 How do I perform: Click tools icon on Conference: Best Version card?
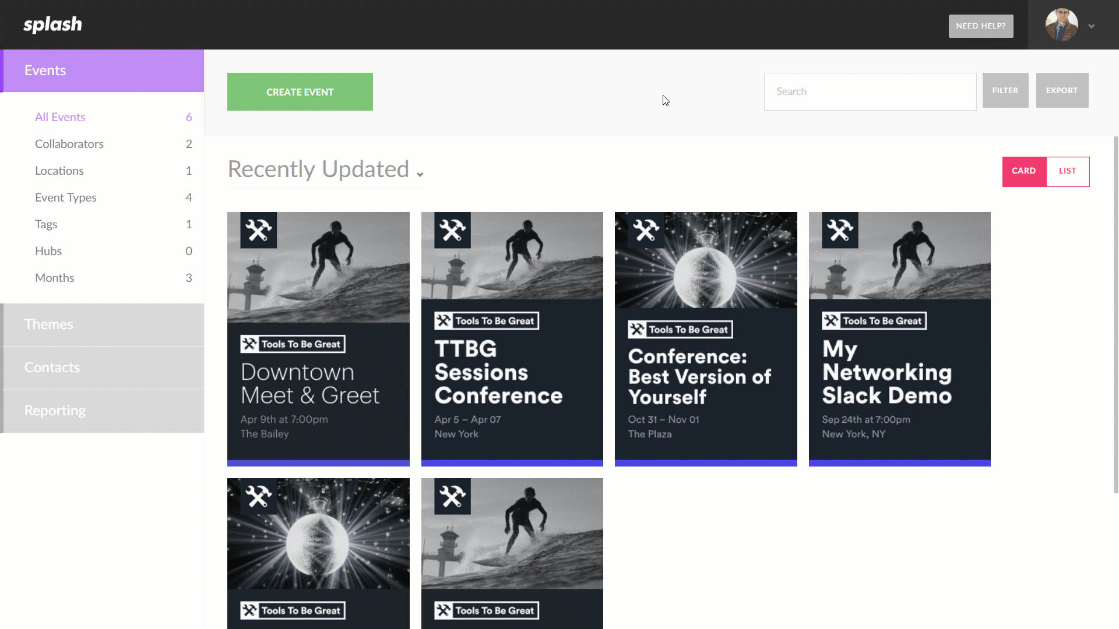coord(646,231)
